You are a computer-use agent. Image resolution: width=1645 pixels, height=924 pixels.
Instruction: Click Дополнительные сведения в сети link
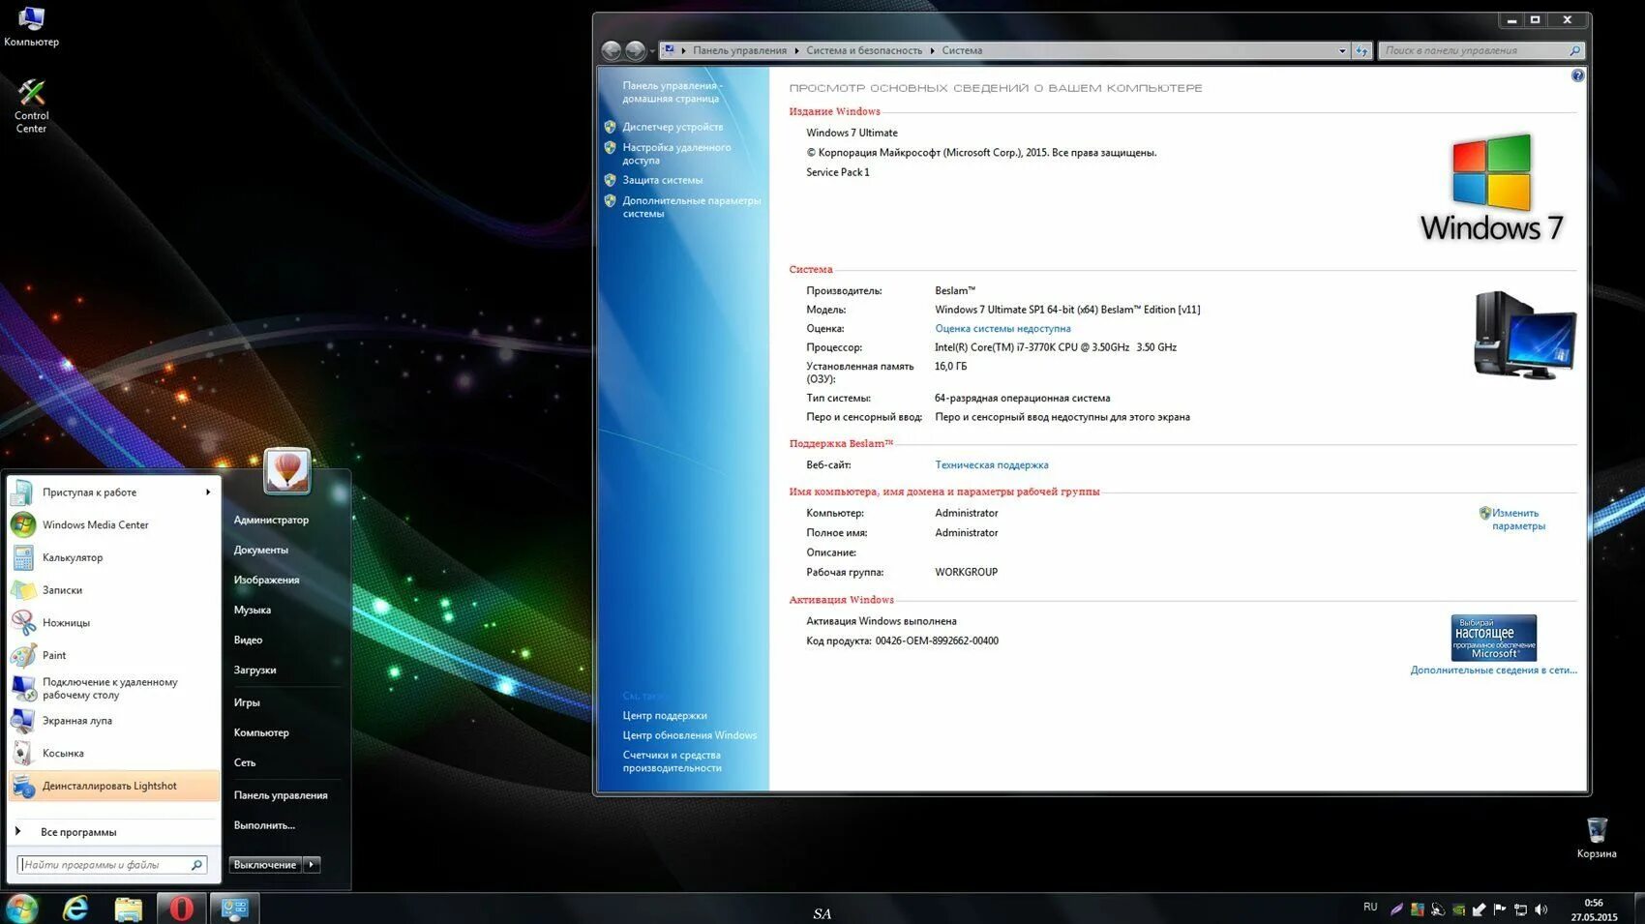[x=1493, y=671]
